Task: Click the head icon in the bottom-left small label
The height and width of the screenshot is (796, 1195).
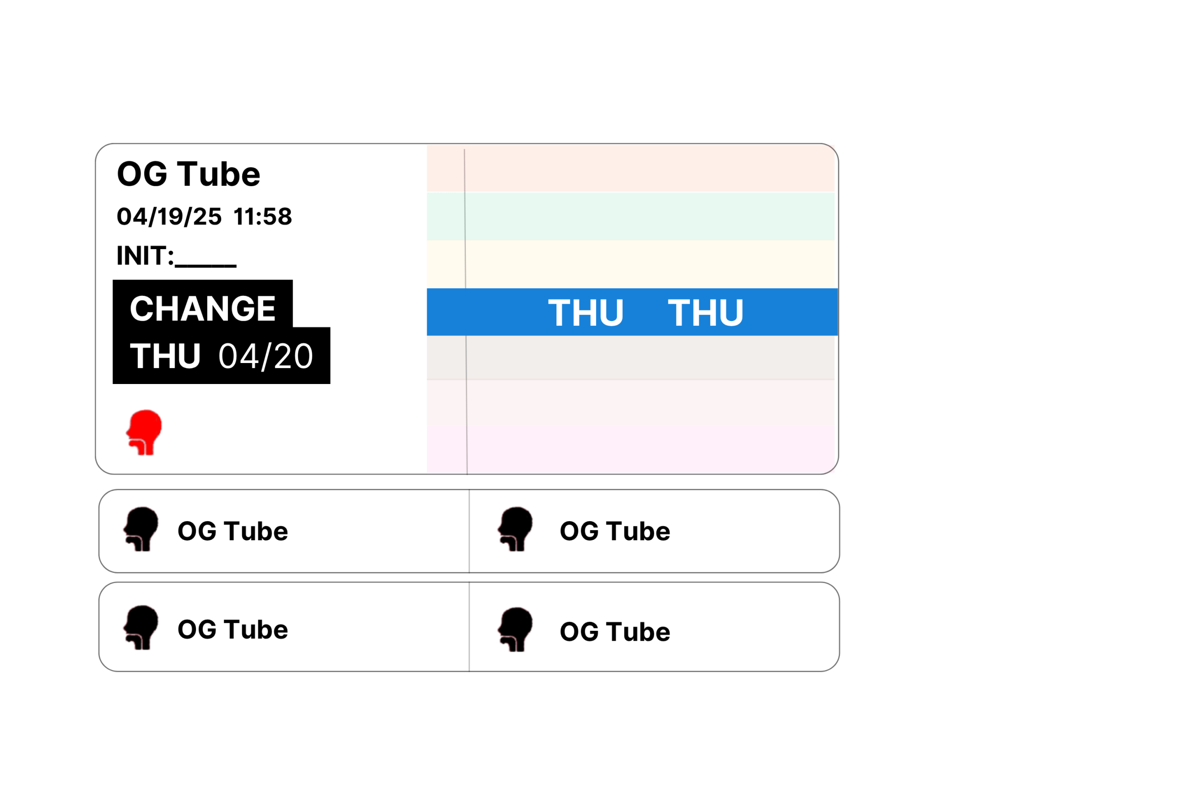Action: pyautogui.click(x=141, y=628)
